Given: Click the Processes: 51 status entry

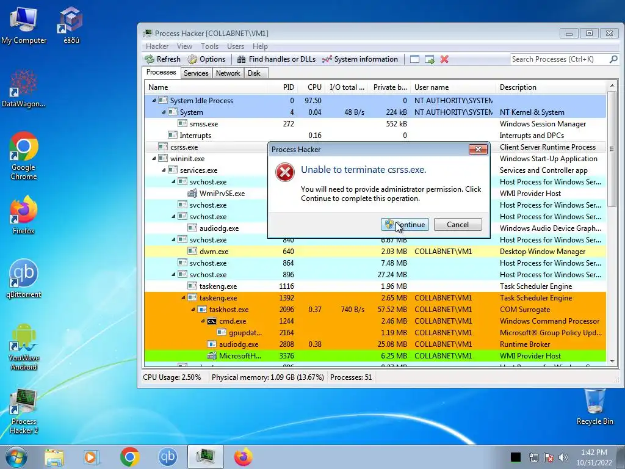Looking at the screenshot, I should click(x=351, y=377).
